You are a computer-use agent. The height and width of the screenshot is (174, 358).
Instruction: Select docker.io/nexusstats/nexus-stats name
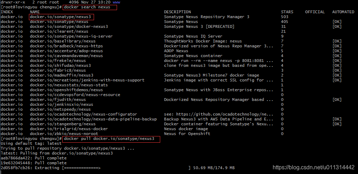69,85
